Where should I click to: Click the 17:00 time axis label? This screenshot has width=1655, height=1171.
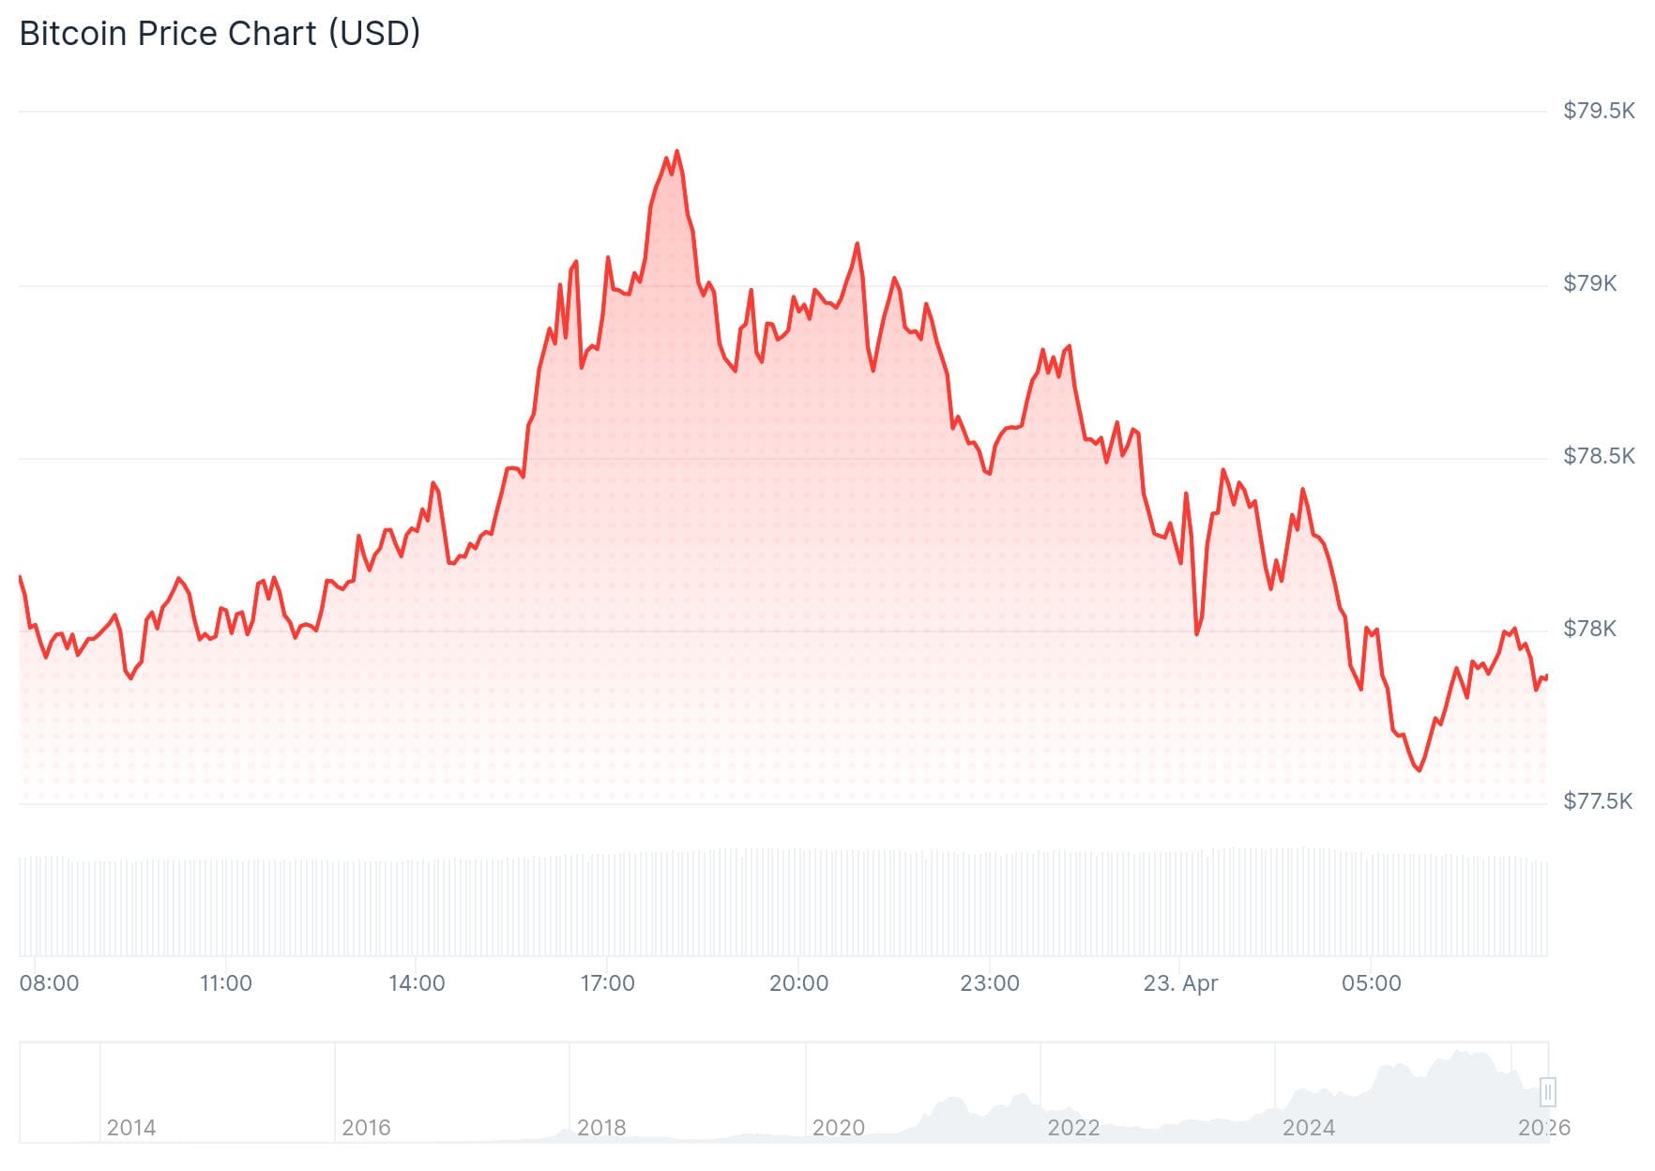(608, 983)
